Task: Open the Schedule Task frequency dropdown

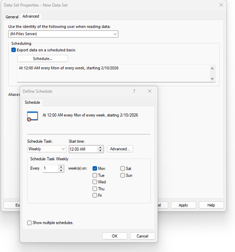Action: pyautogui.click(x=46, y=149)
